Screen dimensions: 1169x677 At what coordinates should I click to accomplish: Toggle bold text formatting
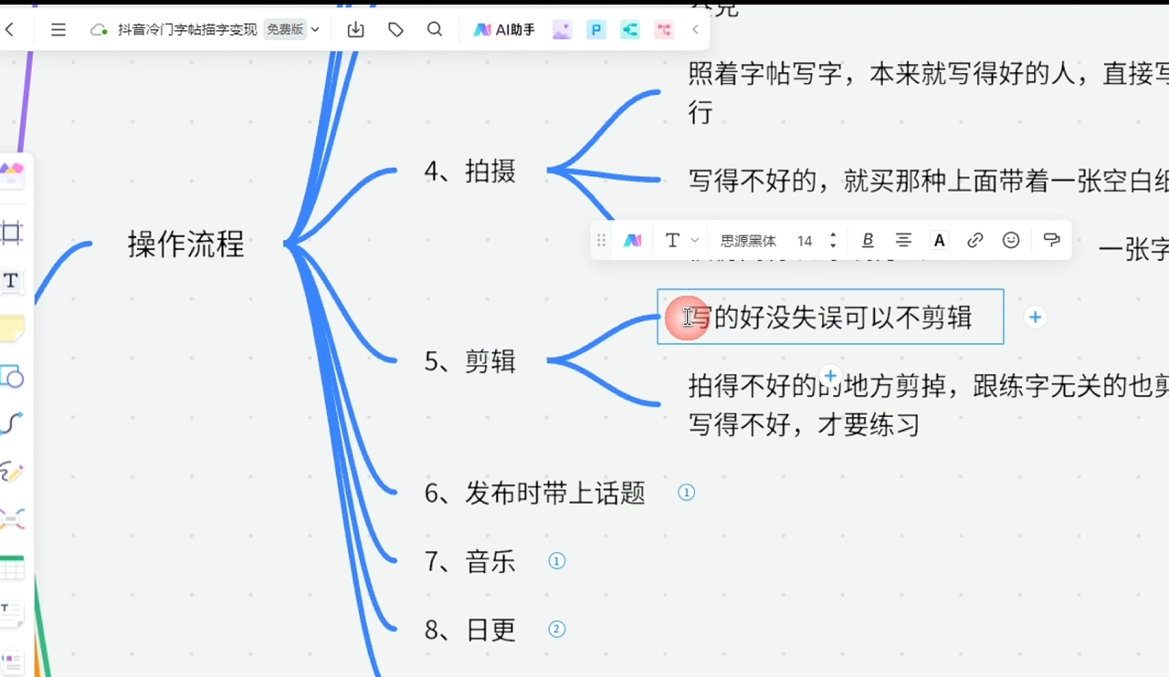click(868, 240)
